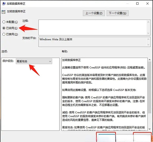The height and width of the screenshot is (142, 153).
Task: Select the 已启用(E) radio button
Action: click(4, 28)
